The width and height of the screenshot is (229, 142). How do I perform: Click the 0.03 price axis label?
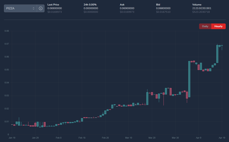coord(7,96)
